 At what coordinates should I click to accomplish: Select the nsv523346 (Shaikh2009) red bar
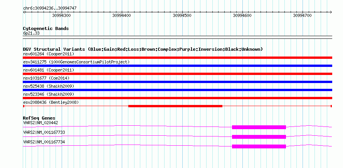(177, 98)
